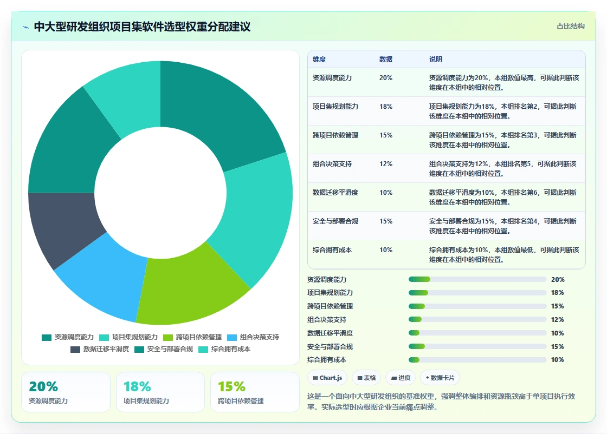Click the 18% value in the table
The height and width of the screenshot is (434, 607).
pos(386,106)
